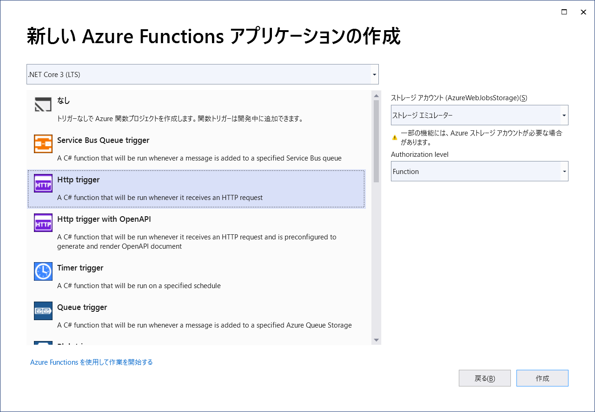
Task: Open the Authorization level Function dropdown
Action: (479, 171)
